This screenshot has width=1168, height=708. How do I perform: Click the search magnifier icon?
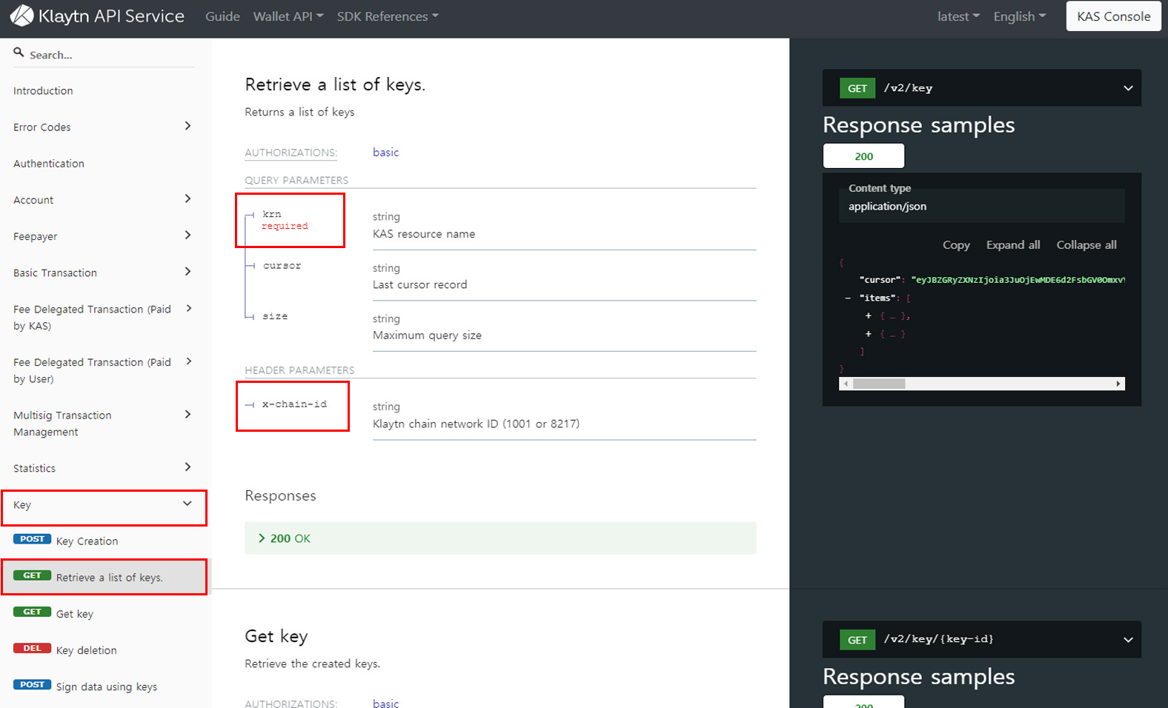coord(19,53)
